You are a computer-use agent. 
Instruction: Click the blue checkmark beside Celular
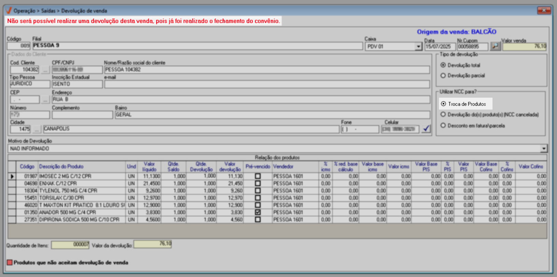(426, 129)
